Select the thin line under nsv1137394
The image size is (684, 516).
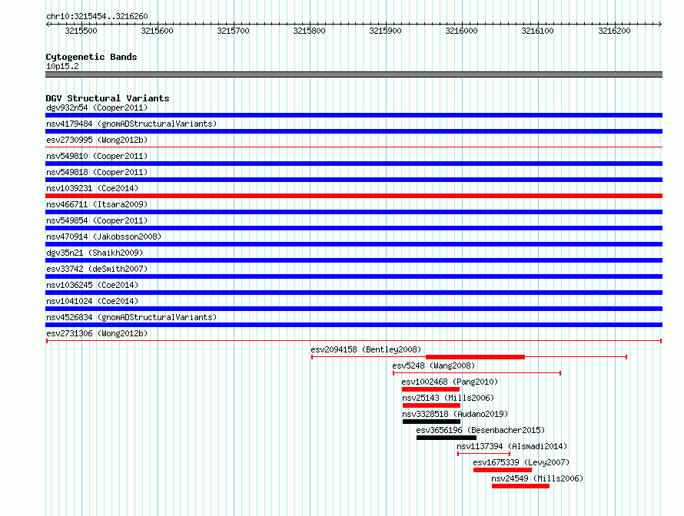click(x=483, y=454)
